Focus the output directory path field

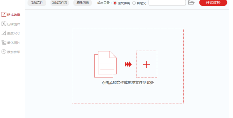167,3
